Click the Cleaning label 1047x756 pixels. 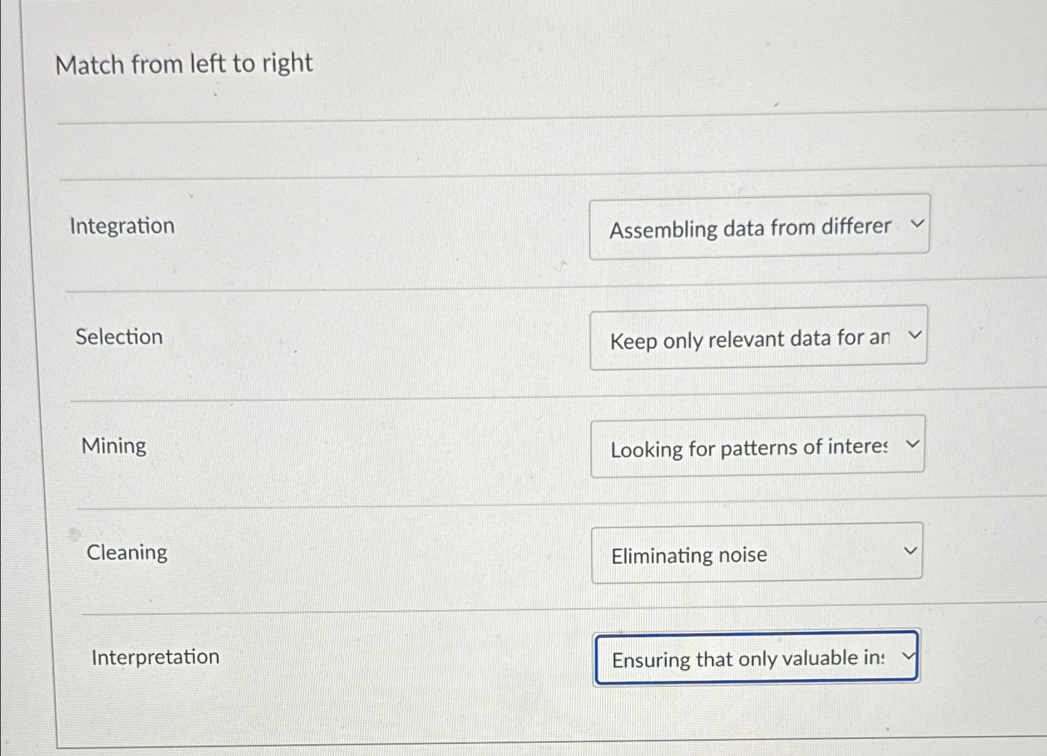pos(126,552)
